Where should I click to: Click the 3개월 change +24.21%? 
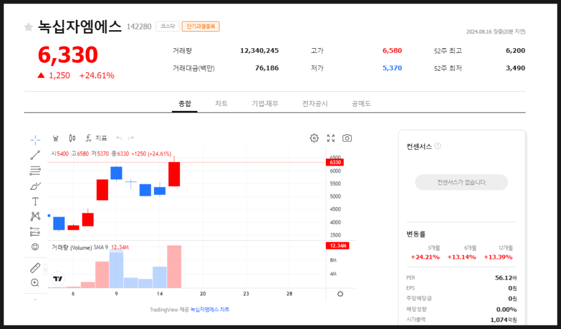pos(425,257)
